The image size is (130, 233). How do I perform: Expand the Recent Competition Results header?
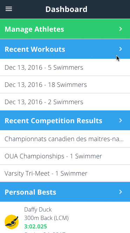pyautogui.click(x=65, y=120)
